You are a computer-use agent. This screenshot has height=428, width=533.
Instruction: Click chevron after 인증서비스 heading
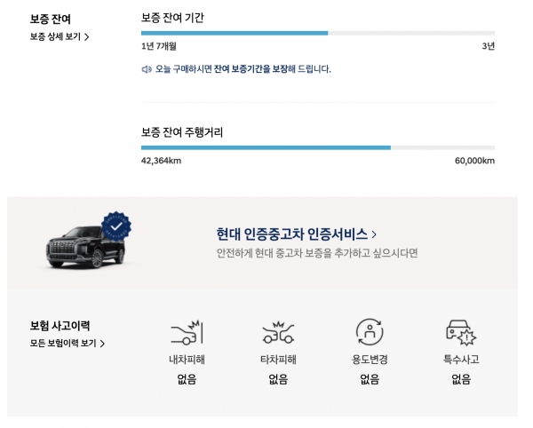374,234
